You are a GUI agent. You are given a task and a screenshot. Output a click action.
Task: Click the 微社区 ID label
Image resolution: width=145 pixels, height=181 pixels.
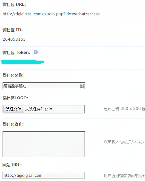coord(13,30)
